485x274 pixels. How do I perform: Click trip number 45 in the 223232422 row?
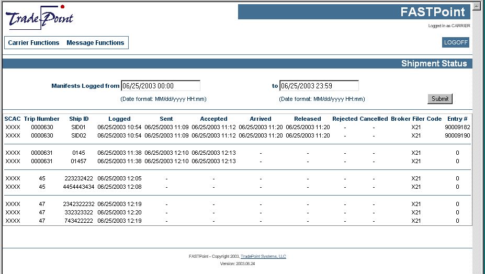click(42, 178)
